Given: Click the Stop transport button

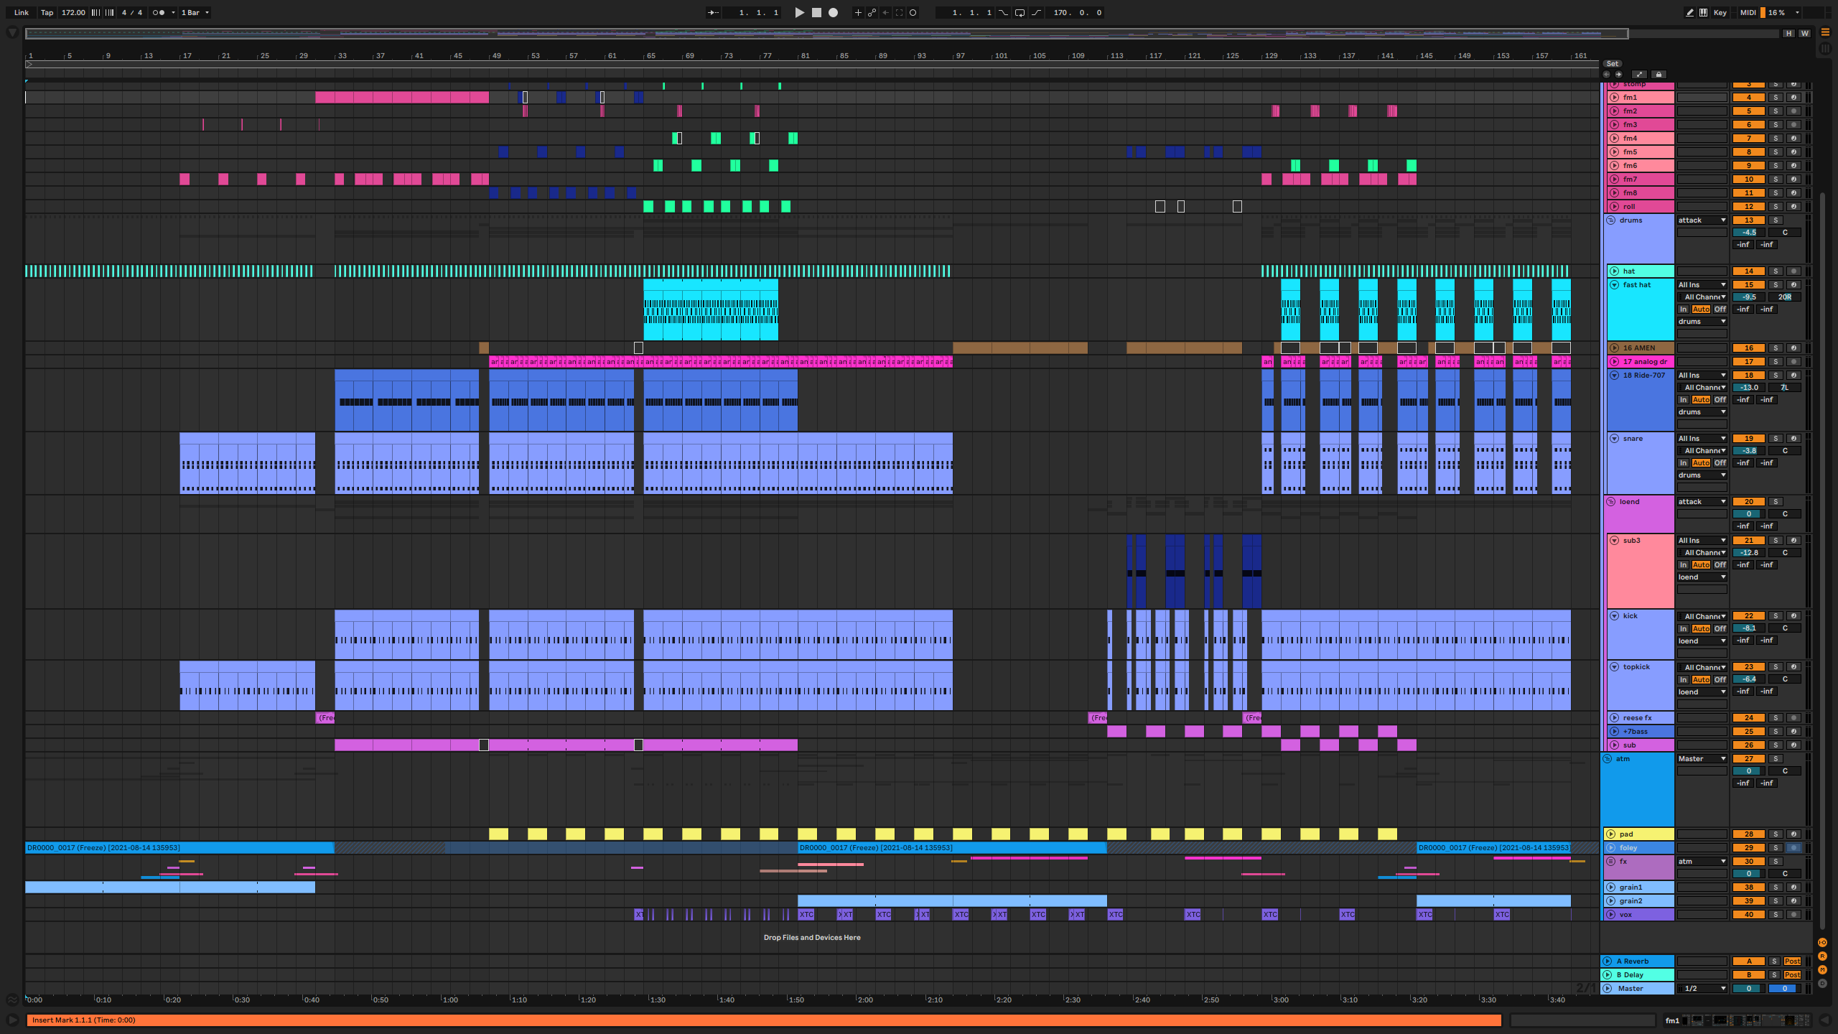Looking at the screenshot, I should [x=816, y=12].
